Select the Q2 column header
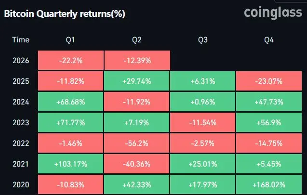The image size is (307, 195). [137, 40]
